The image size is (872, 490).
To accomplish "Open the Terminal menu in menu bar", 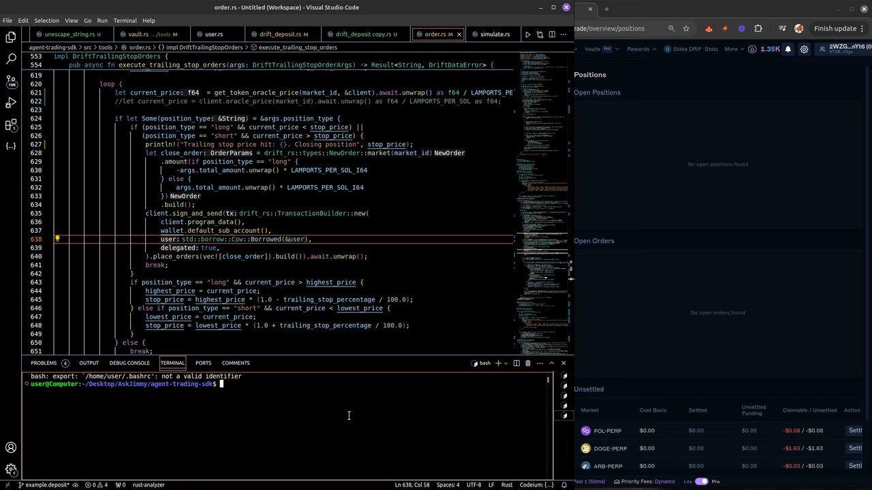I will tap(125, 20).
